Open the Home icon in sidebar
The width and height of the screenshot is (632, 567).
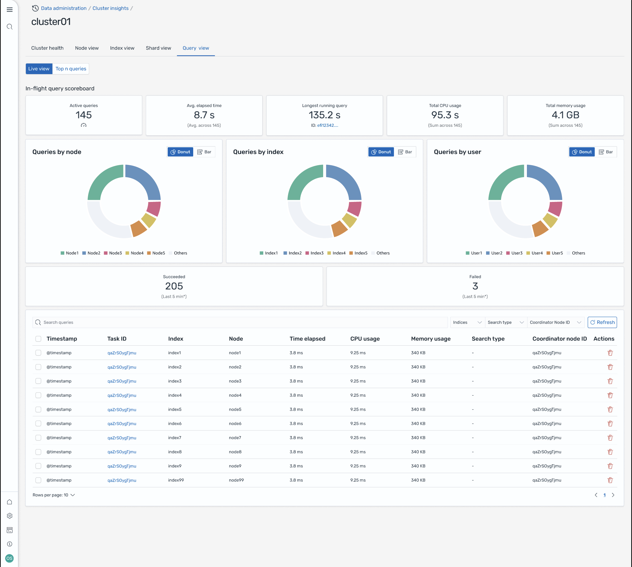pos(10,502)
